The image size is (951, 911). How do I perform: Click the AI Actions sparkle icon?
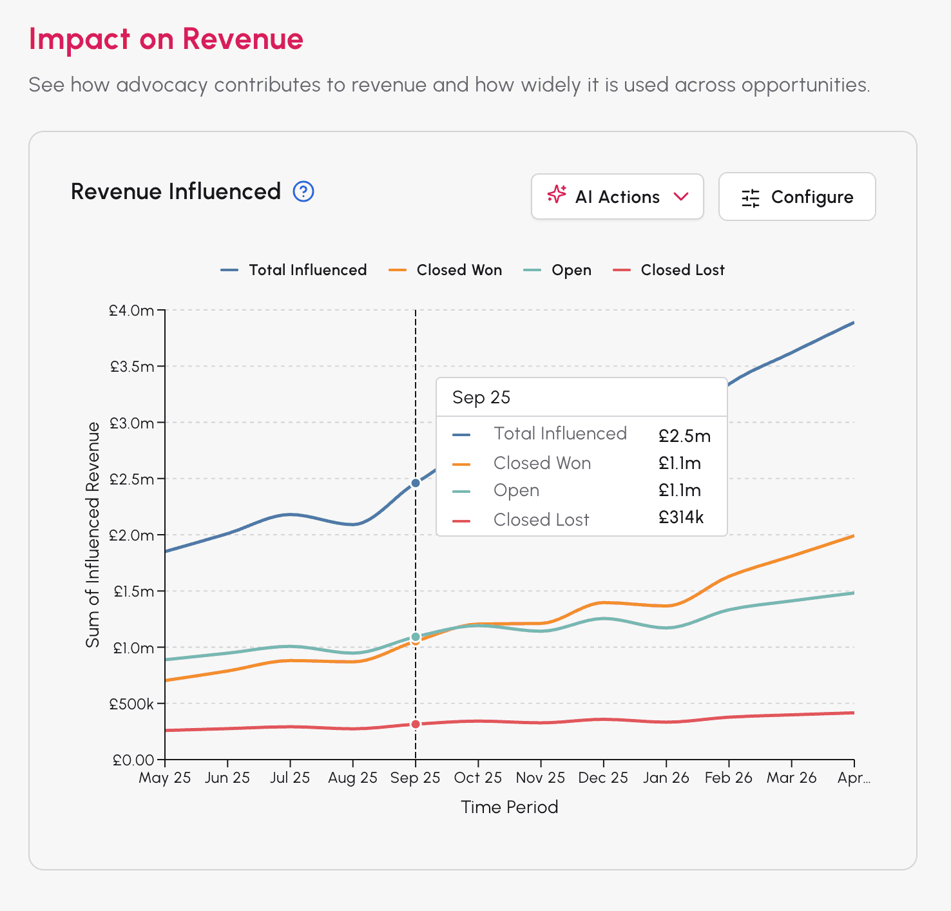557,195
